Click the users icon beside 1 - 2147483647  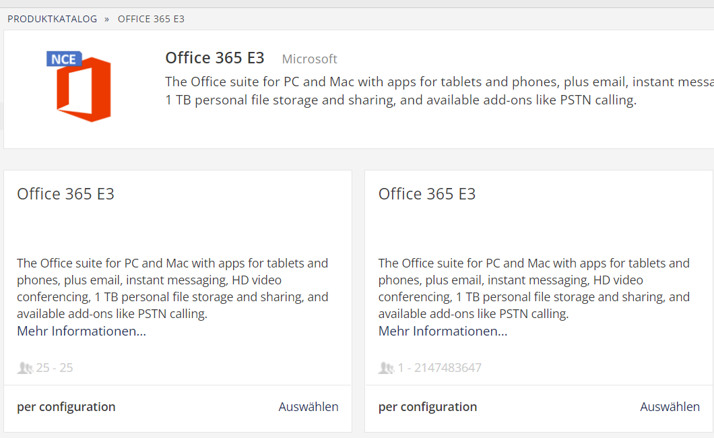coord(386,368)
